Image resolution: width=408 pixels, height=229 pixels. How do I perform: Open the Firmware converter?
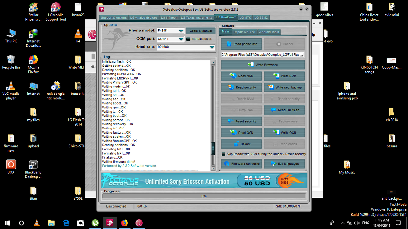241,164
